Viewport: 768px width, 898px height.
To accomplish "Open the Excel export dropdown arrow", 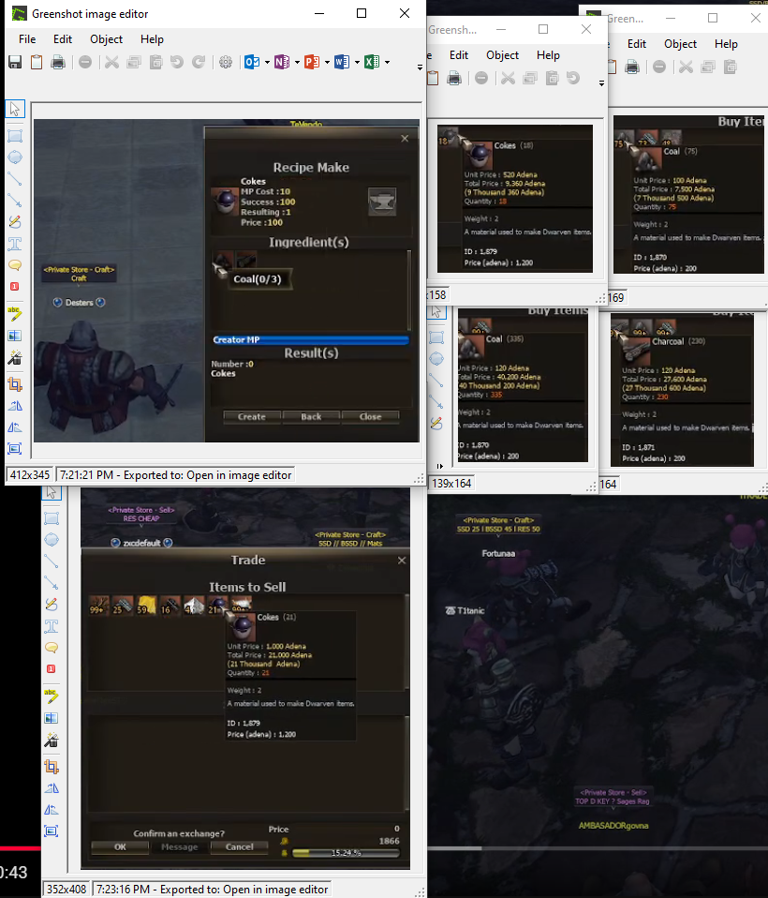I will coord(388,62).
